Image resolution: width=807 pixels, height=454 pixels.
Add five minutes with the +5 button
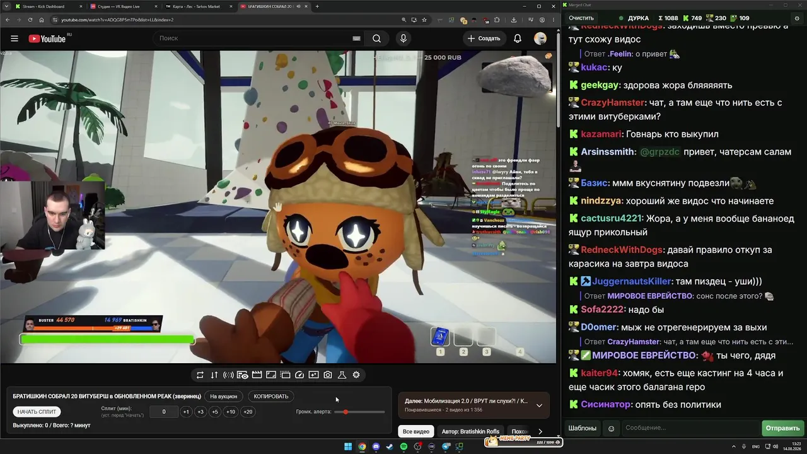point(215,412)
